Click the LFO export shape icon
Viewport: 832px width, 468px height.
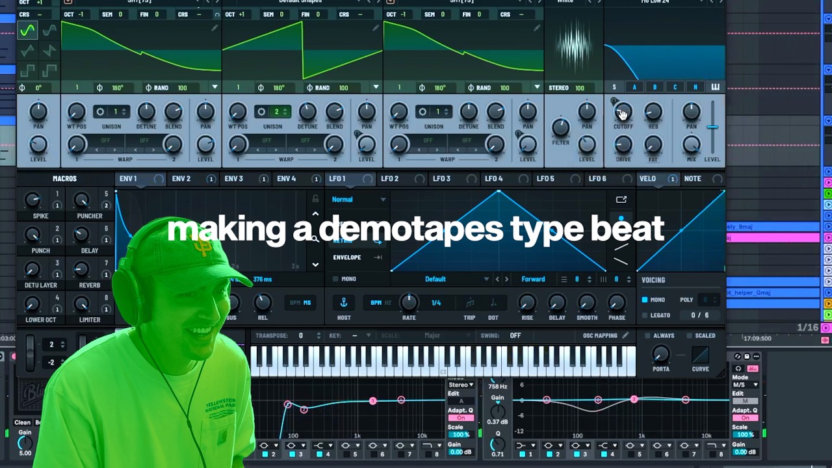621,200
